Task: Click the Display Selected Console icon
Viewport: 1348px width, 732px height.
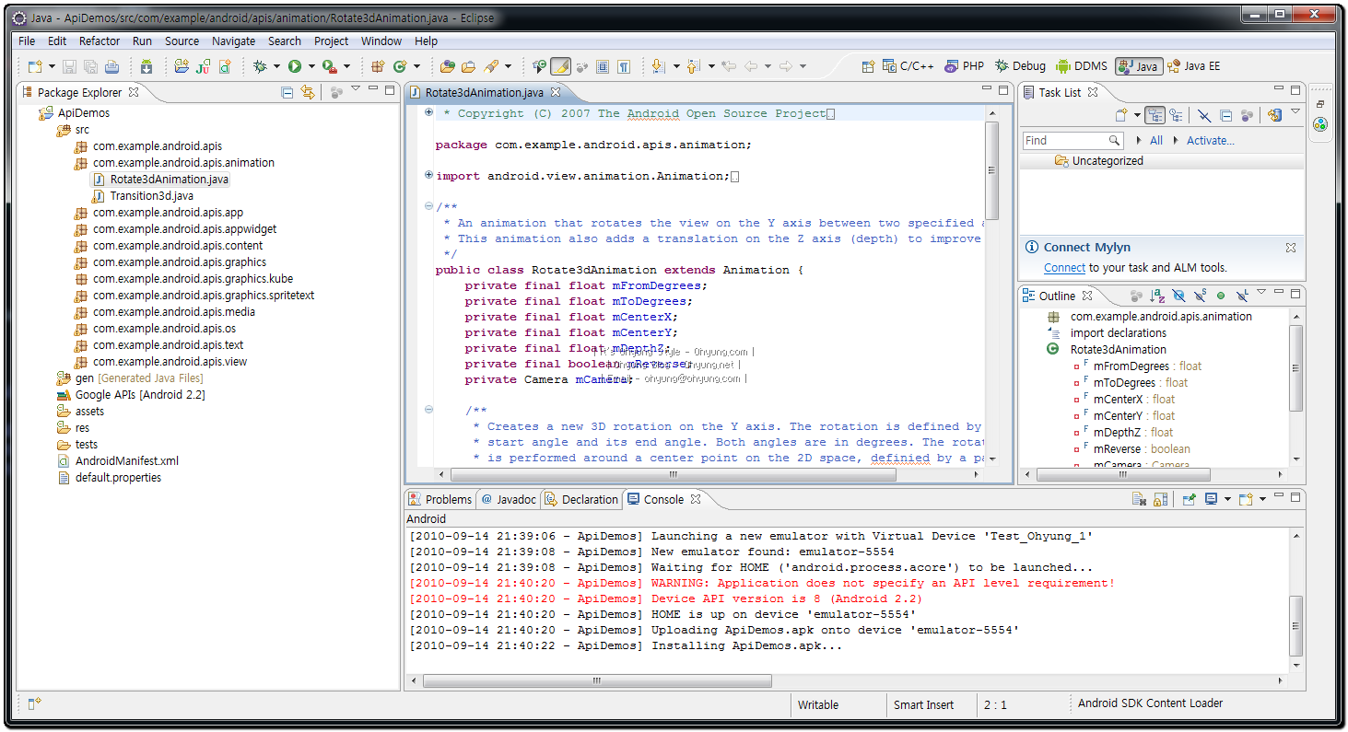Action: click(x=1212, y=499)
